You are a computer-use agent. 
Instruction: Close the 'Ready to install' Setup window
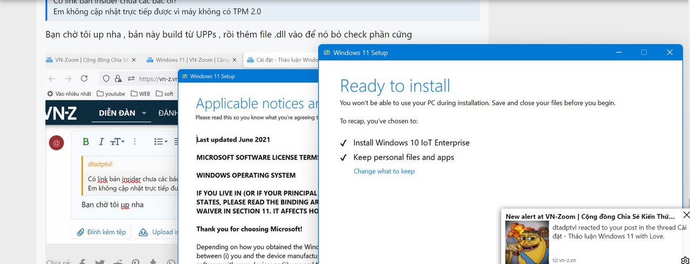tap(670, 52)
